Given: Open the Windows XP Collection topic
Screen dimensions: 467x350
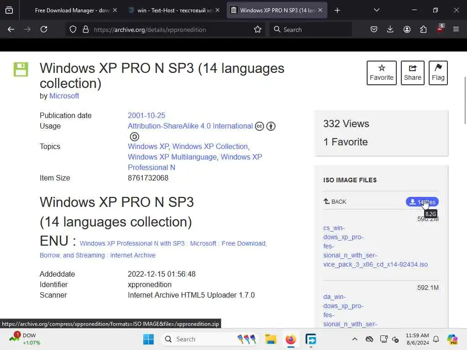Looking at the screenshot, I should (210, 146).
